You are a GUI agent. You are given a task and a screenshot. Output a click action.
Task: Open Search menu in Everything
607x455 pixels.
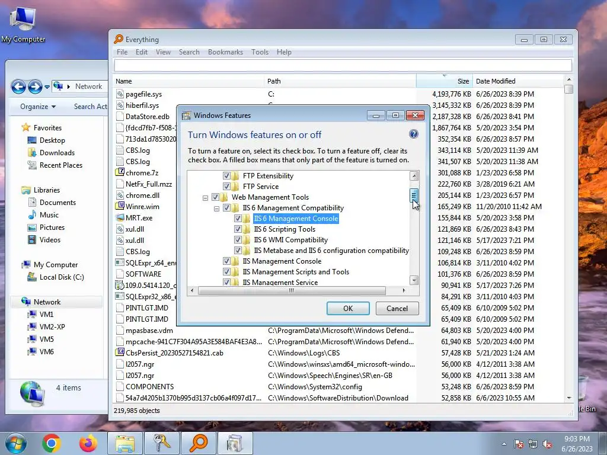point(189,52)
